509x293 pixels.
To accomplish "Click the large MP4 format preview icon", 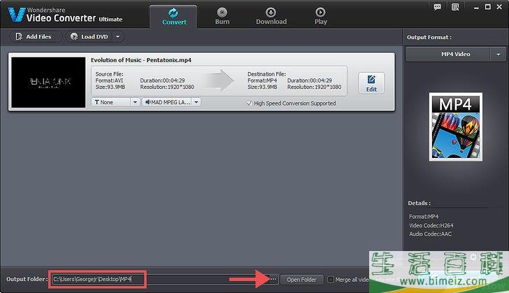I will pos(455,127).
